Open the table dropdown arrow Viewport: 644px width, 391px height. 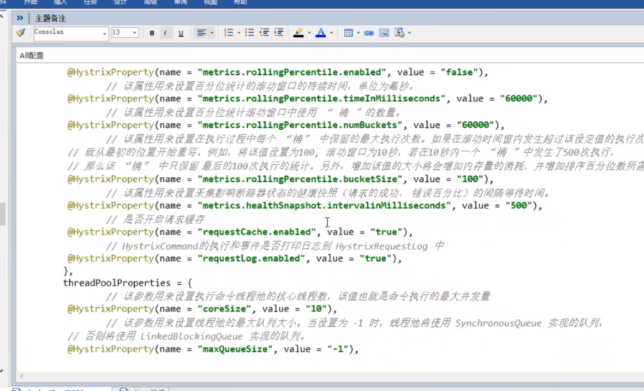pyautogui.click(x=358, y=33)
